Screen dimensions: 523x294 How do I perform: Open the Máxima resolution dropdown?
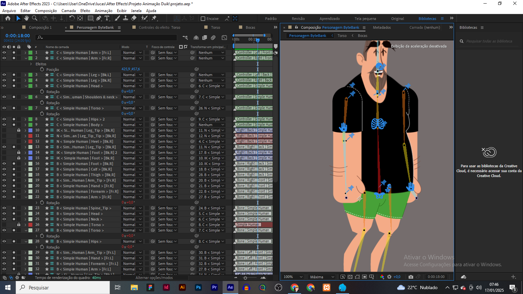click(x=322, y=277)
